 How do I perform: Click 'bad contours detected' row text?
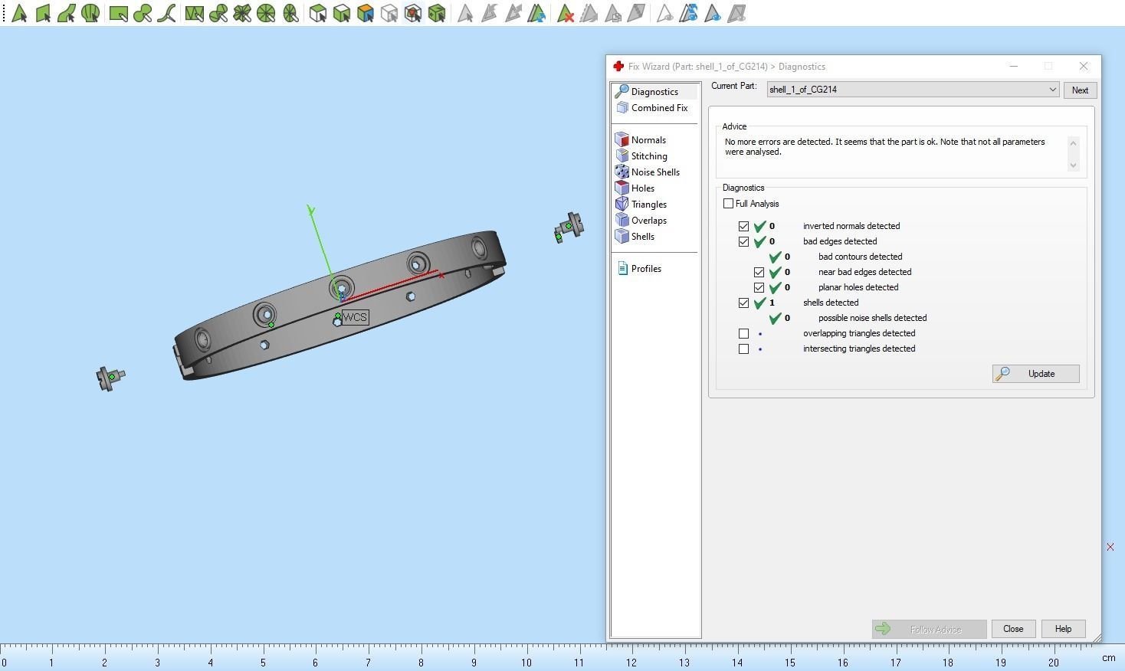[x=860, y=257]
